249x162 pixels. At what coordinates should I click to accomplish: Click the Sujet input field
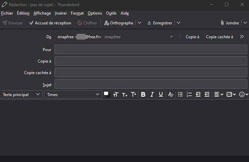[x=151, y=84]
